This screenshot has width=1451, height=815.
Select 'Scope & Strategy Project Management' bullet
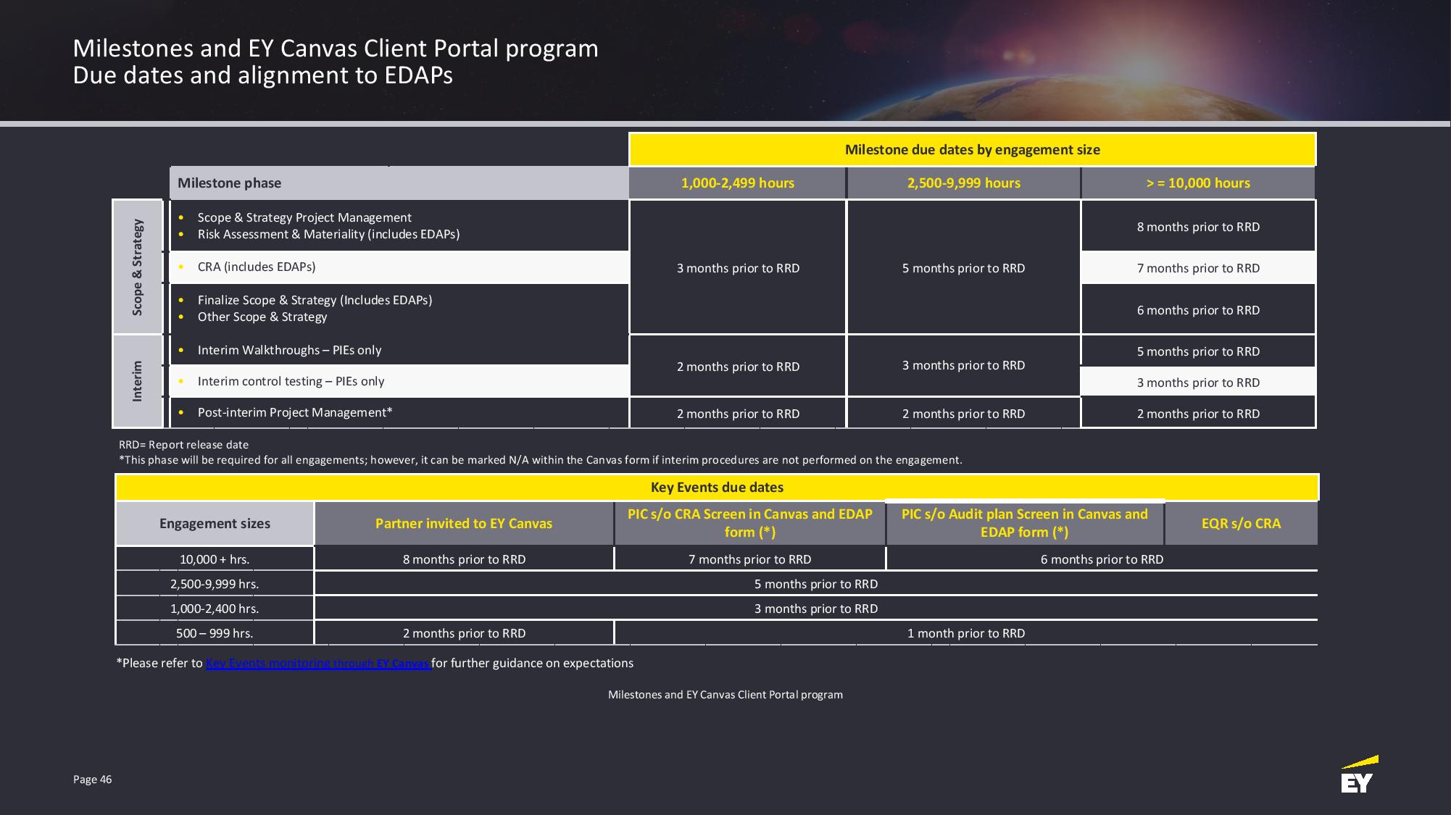[x=304, y=217]
